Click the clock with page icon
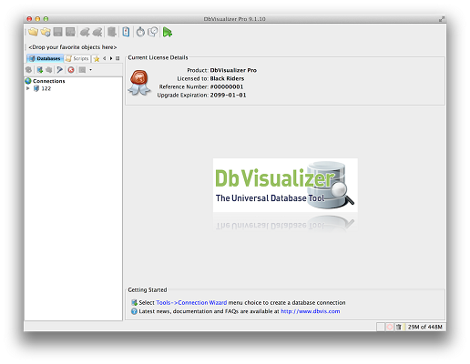 click(x=153, y=32)
